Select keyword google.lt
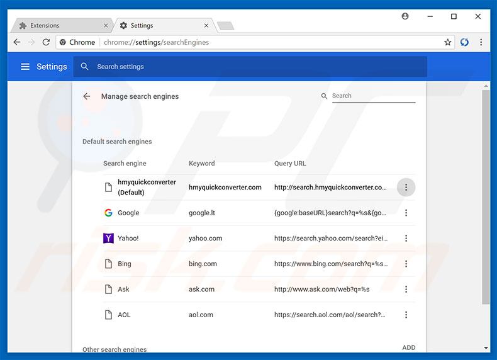 pyautogui.click(x=202, y=213)
